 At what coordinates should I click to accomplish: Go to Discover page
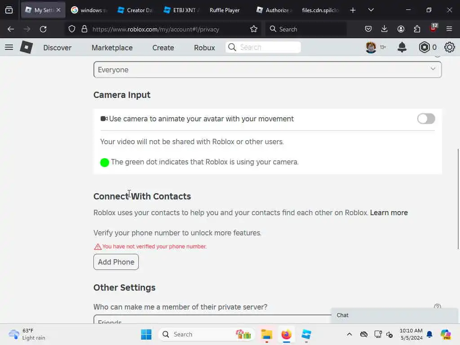[x=57, y=48]
